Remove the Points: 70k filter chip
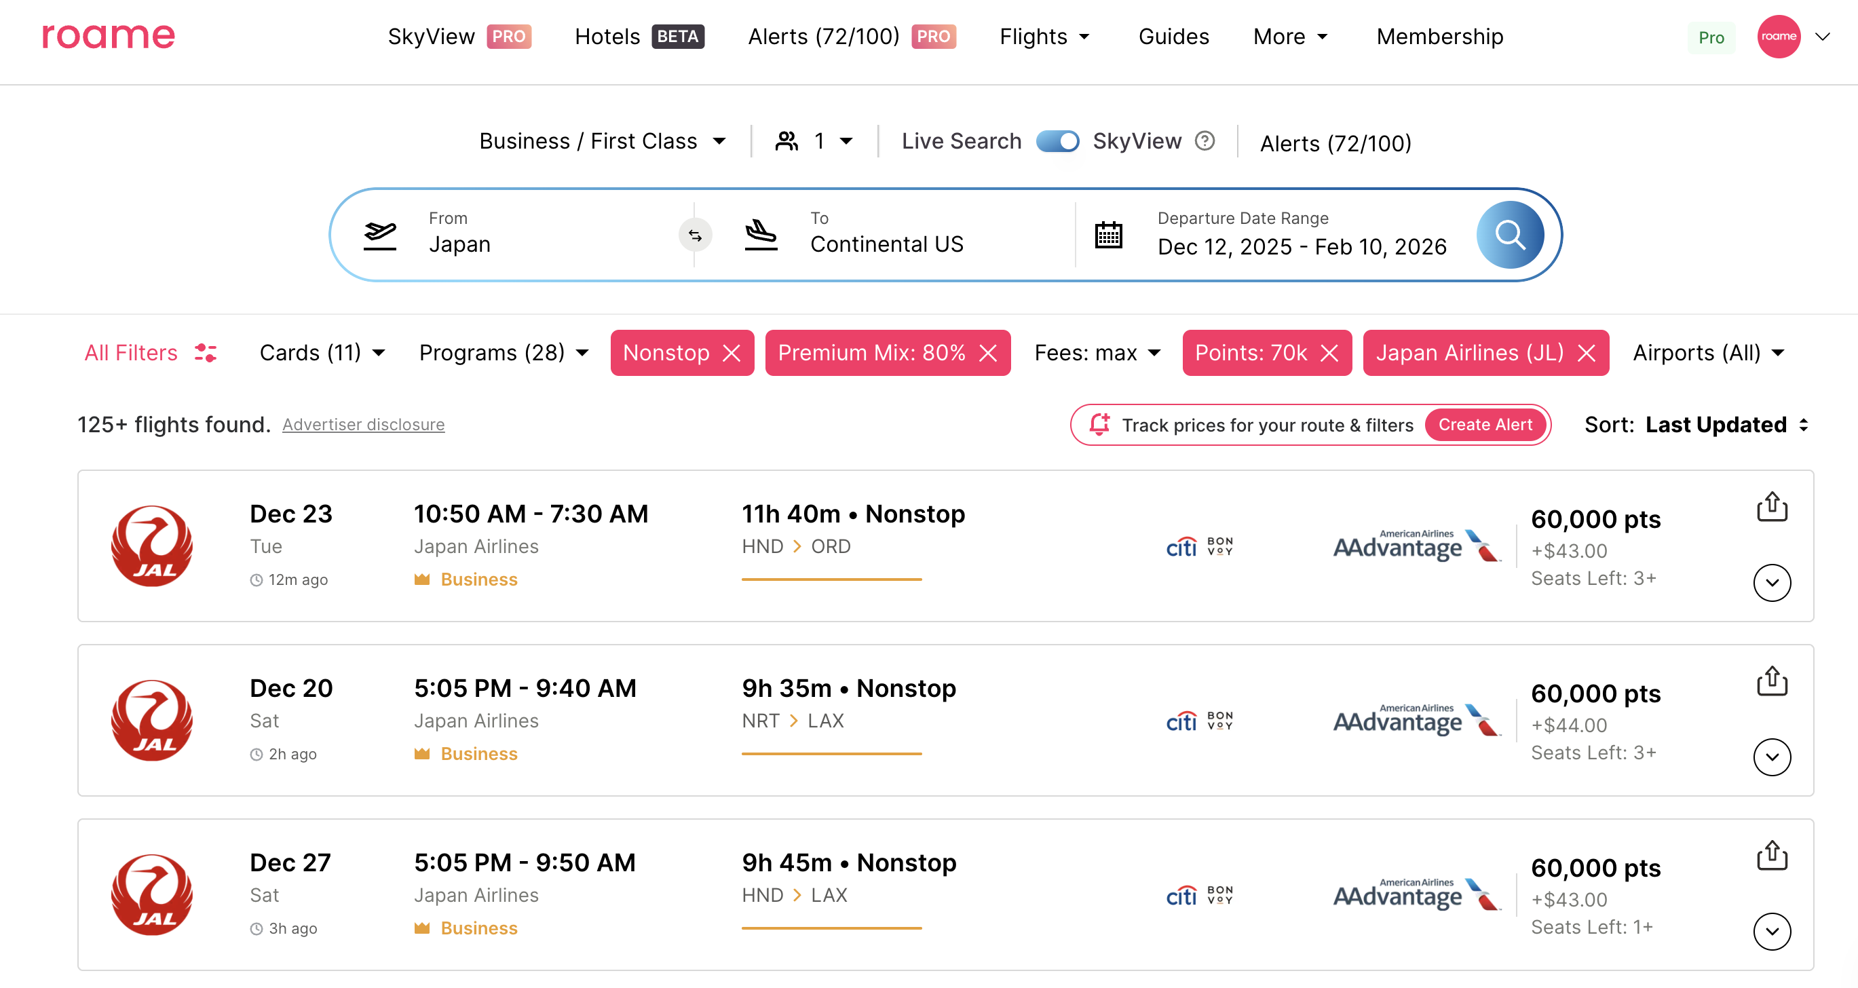The height and width of the screenshot is (988, 1858). 1329,354
